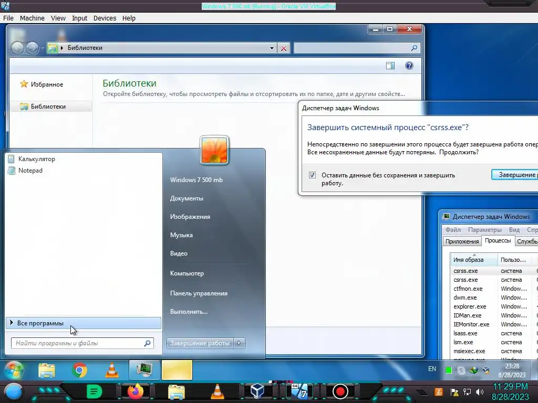This screenshot has height=403, width=538.
Task: Click the green square tray icon
Action: (449, 370)
